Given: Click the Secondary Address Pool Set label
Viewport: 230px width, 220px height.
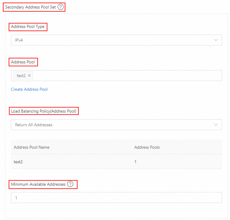Looking at the screenshot, I should [x=30, y=7].
